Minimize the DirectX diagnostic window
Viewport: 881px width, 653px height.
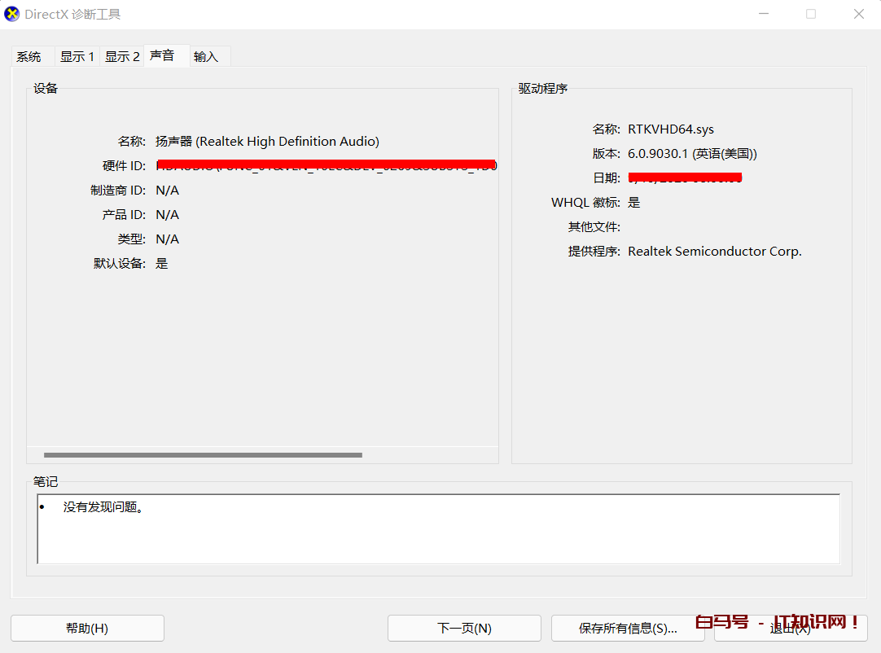[x=764, y=14]
